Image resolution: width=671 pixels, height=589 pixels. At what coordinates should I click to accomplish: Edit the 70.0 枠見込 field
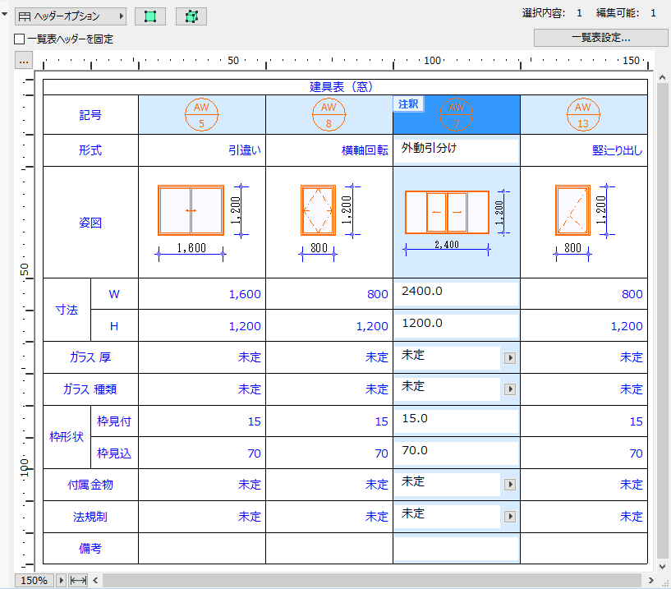[456, 452]
